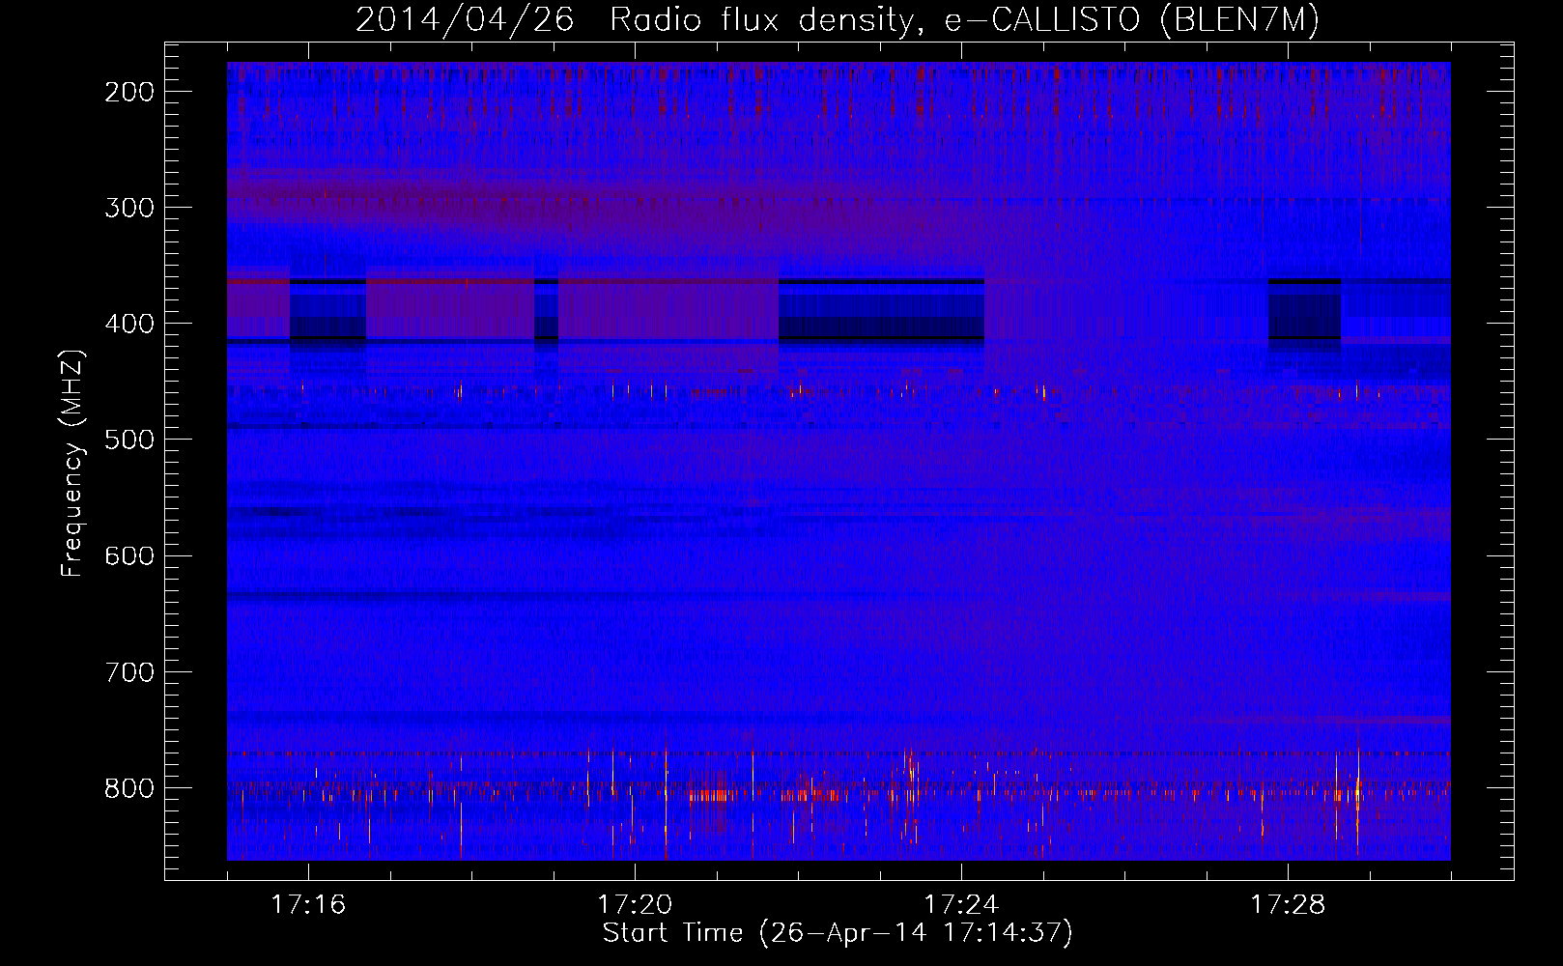Click the 17:24 time tick label
The height and width of the screenshot is (966, 1563).
[961, 905]
